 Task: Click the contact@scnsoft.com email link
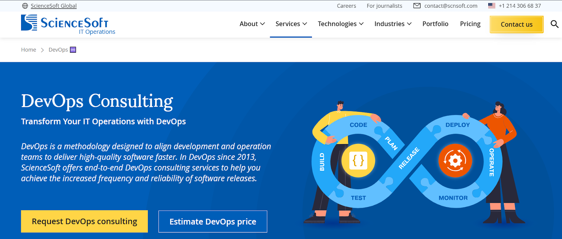tap(451, 6)
